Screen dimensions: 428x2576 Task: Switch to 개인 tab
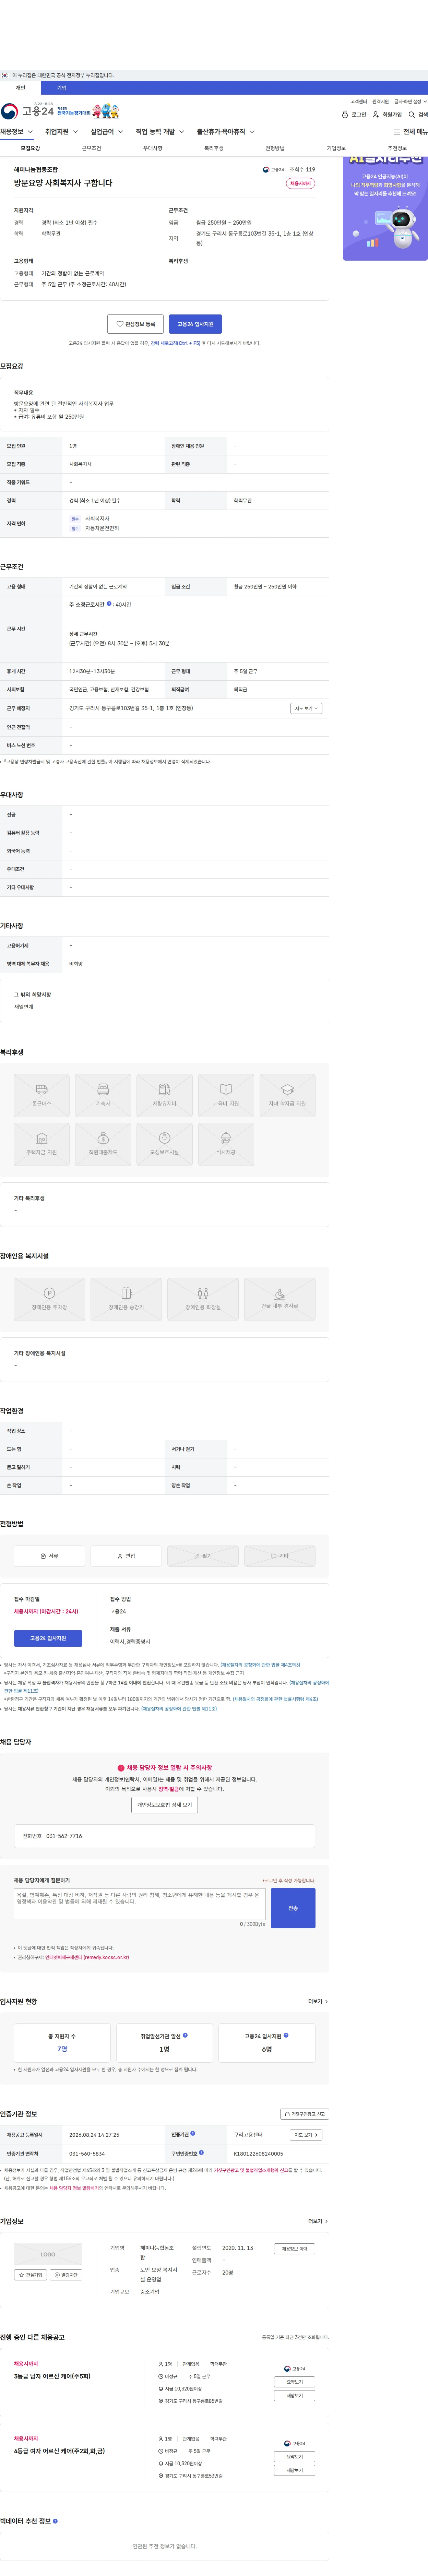click(20, 88)
